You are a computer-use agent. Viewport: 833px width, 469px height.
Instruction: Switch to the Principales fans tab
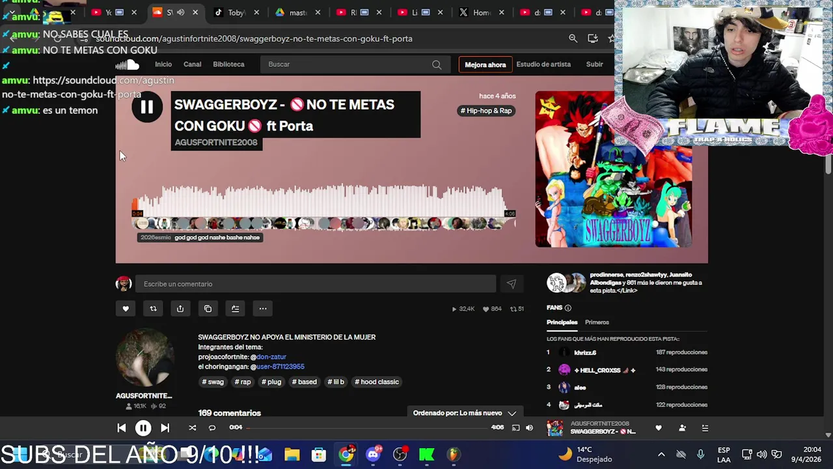562,322
